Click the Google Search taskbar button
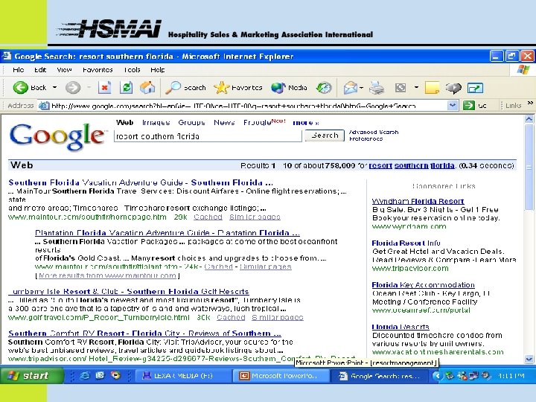Screen dimensions: 536x402 coord(380,376)
